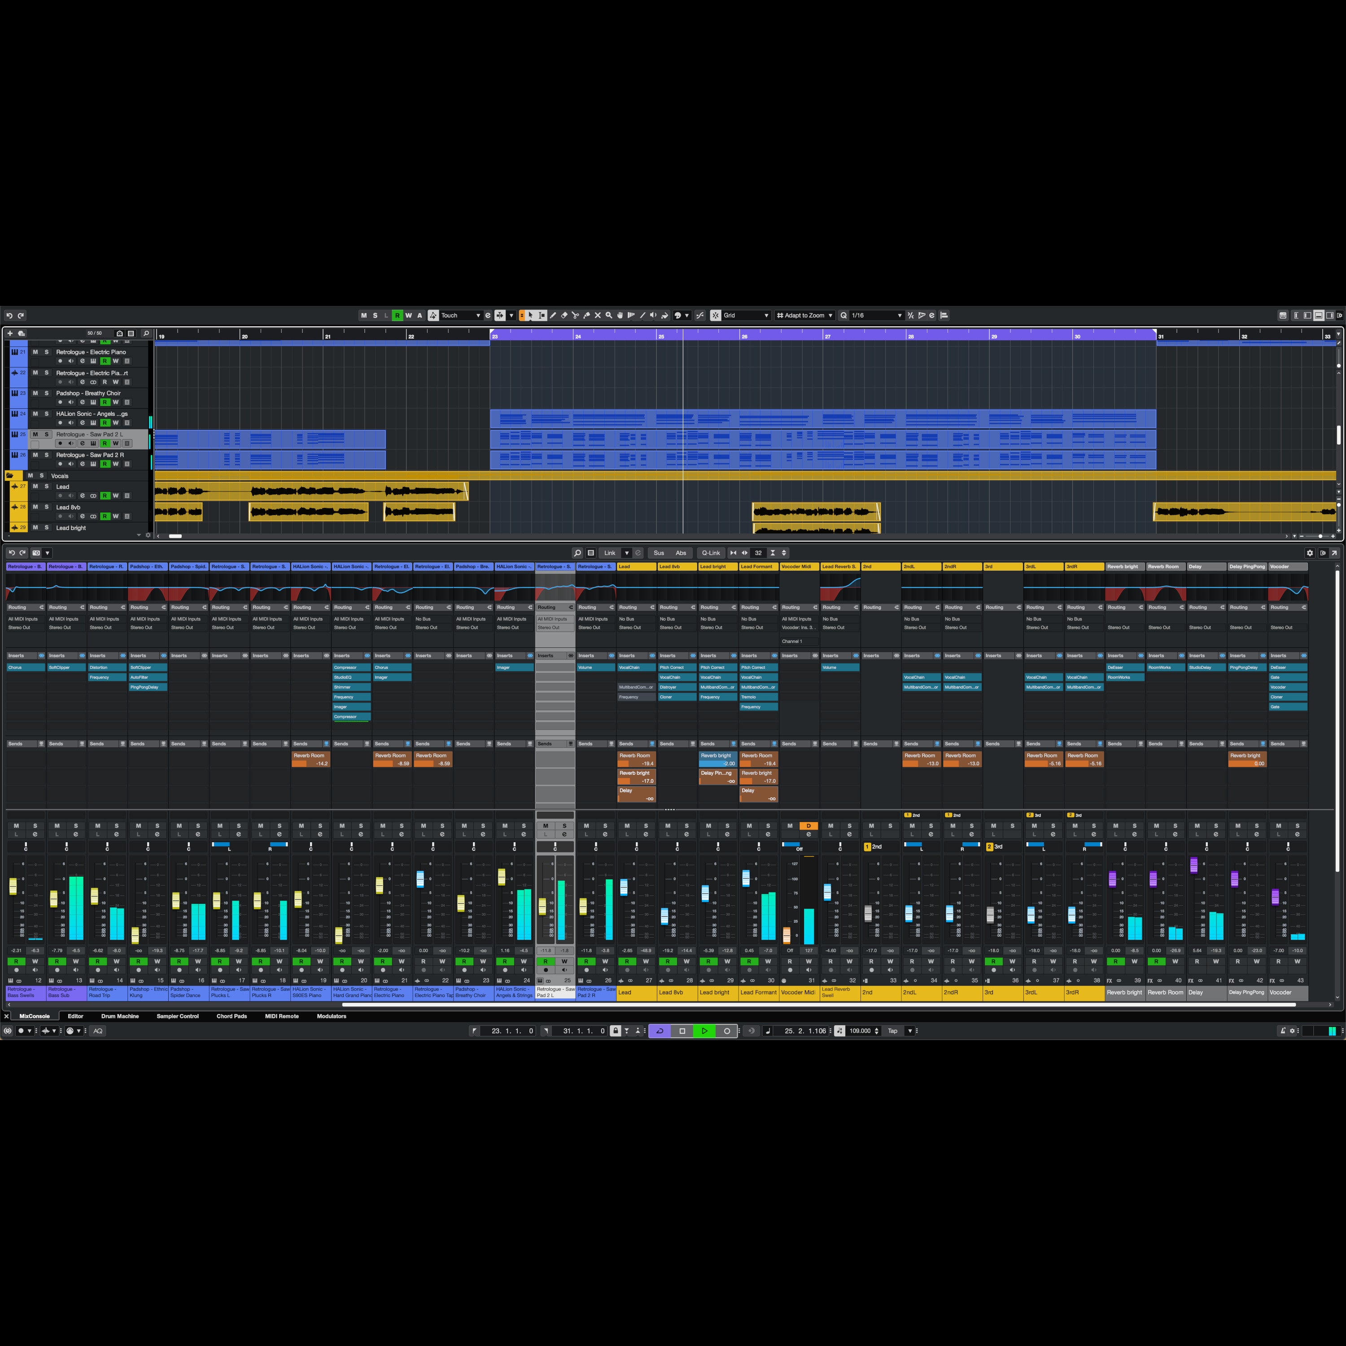
Task: Open the dropdown beside the snapshot camera
Action: [48, 553]
